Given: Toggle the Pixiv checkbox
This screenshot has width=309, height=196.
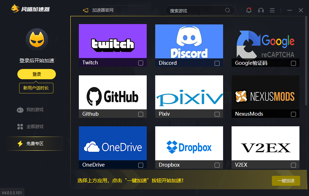Looking at the screenshot, I should (x=217, y=114).
